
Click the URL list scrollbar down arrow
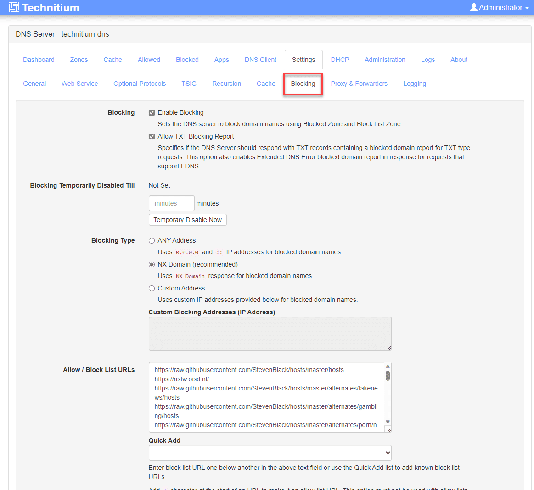[x=388, y=422]
